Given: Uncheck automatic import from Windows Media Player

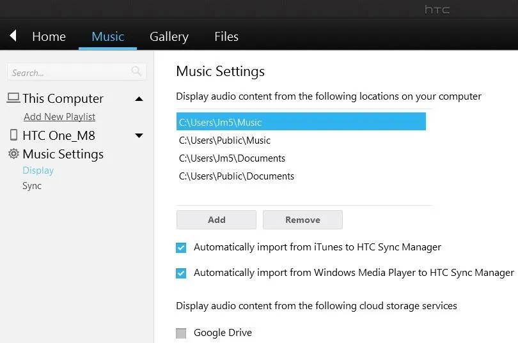Looking at the screenshot, I should click(x=181, y=273).
